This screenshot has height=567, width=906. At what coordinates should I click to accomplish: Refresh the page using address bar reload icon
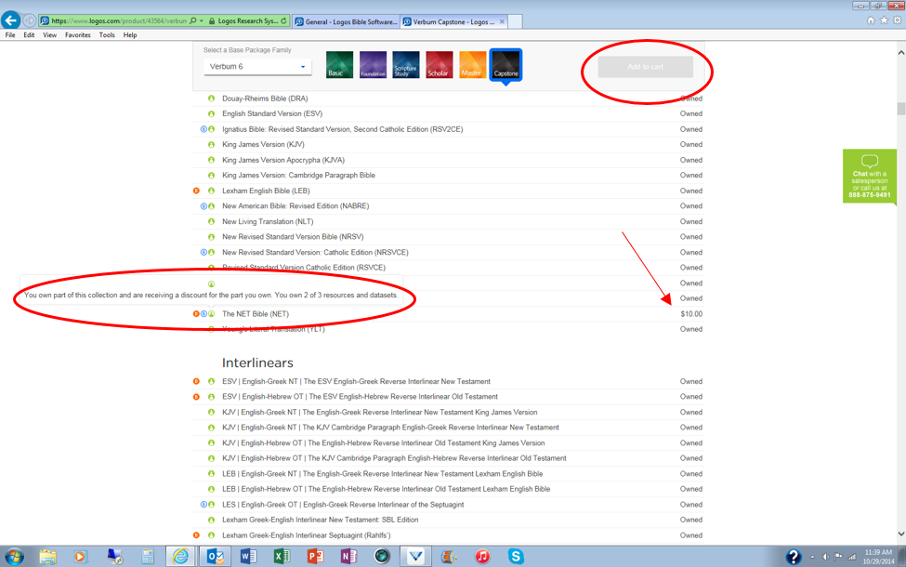pos(283,20)
